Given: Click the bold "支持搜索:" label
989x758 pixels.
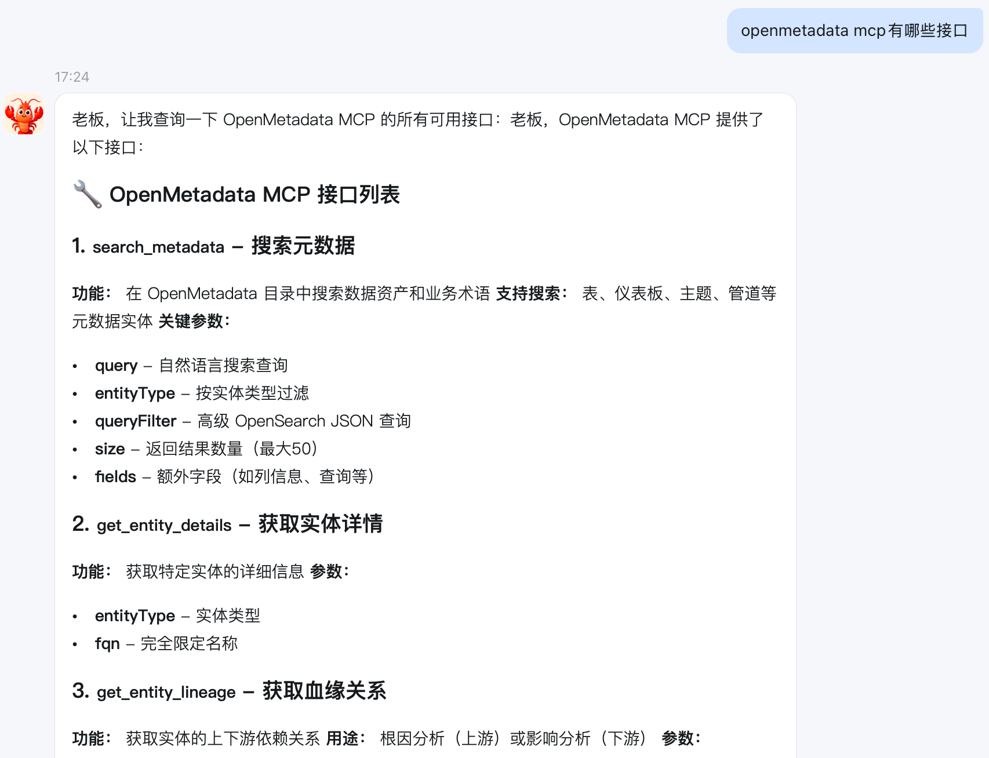Looking at the screenshot, I should click(x=532, y=294).
